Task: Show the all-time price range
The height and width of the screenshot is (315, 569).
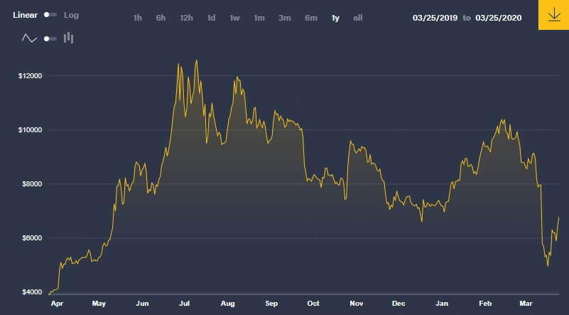Action: pos(358,18)
